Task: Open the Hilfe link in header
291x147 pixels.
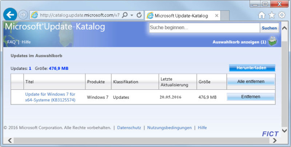Action: pos(26,42)
